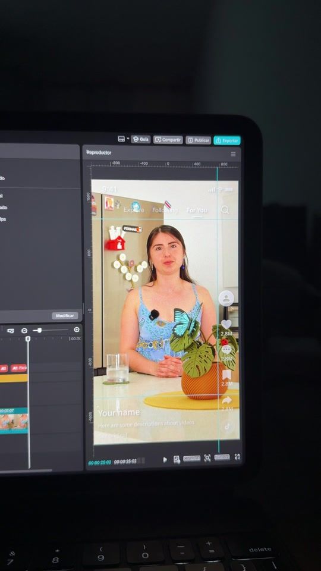Click the 00:30 timeline ruler mark
This screenshot has height=571, width=321.
point(75,338)
